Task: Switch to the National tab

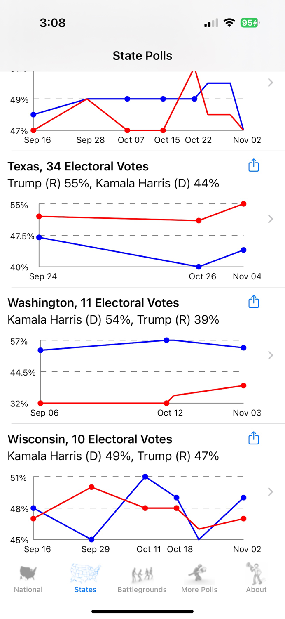Action: click(28, 578)
